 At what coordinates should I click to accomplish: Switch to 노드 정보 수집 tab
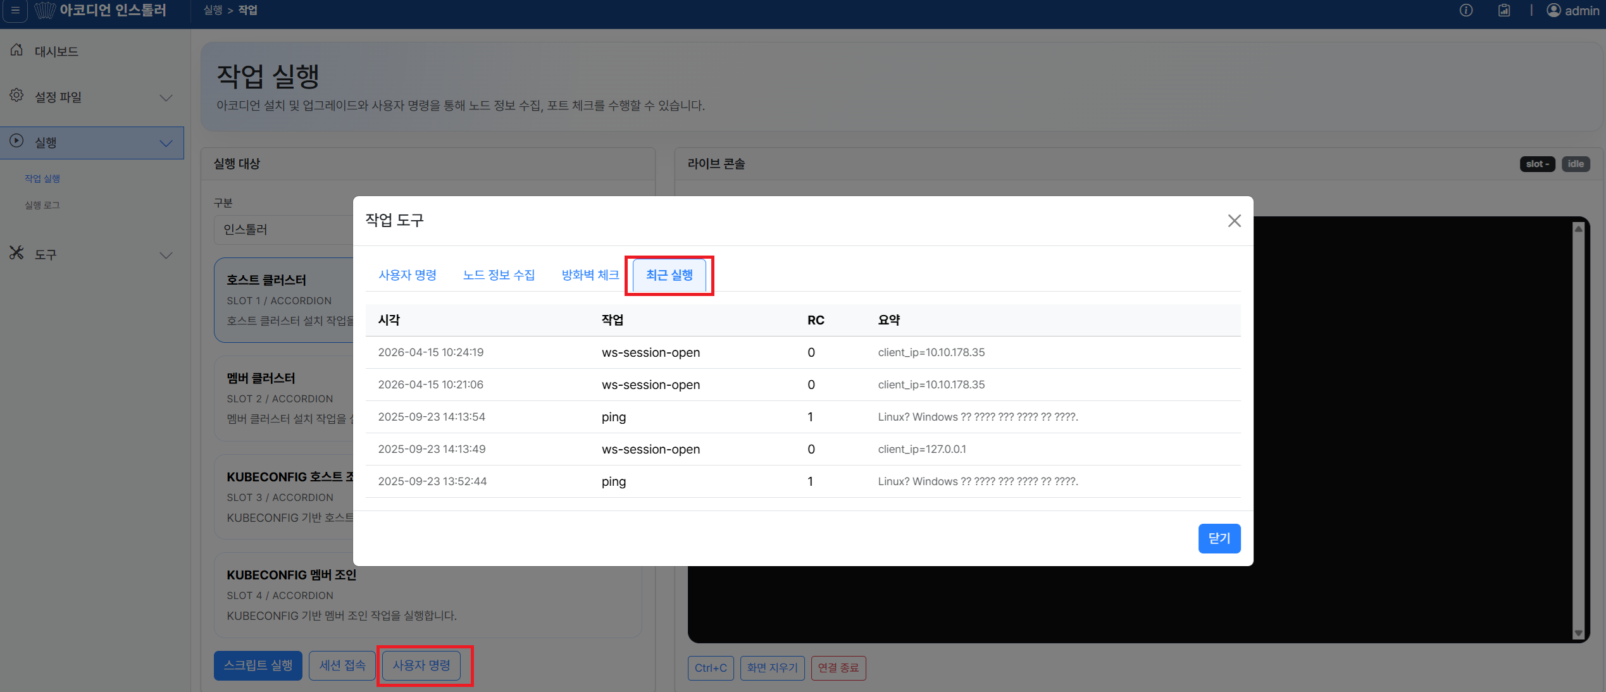pyautogui.click(x=499, y=275)
